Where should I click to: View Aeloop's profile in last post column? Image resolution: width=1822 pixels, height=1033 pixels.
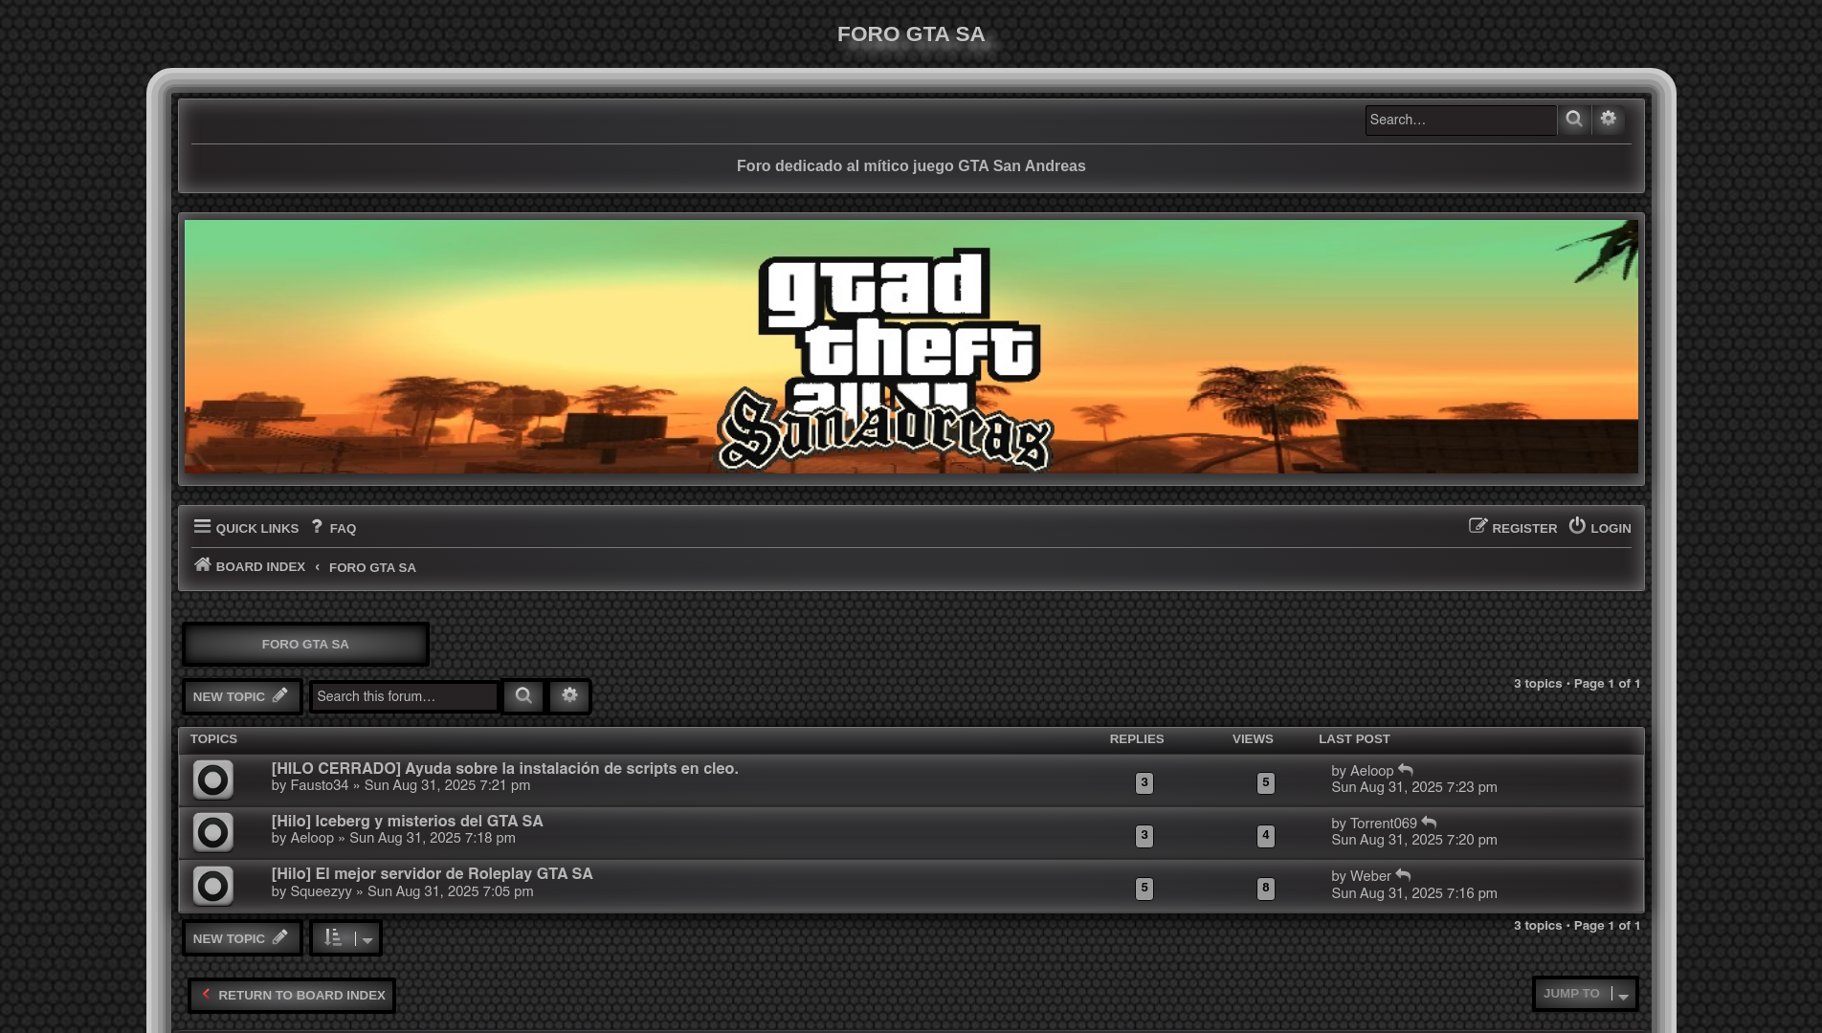1371,771
